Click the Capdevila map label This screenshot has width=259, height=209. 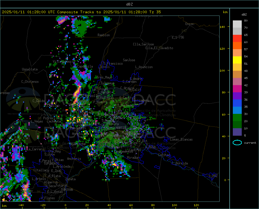85,66
